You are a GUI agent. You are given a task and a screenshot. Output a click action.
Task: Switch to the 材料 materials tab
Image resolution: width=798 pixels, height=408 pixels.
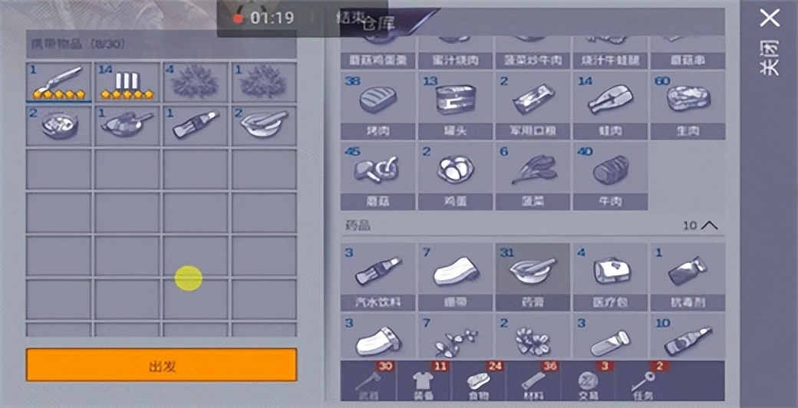[533, 382]
